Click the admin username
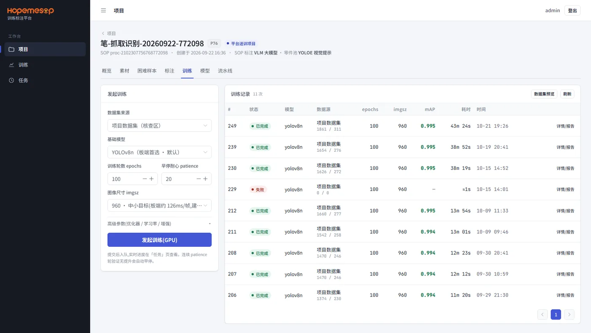 [x=553, y=11]
